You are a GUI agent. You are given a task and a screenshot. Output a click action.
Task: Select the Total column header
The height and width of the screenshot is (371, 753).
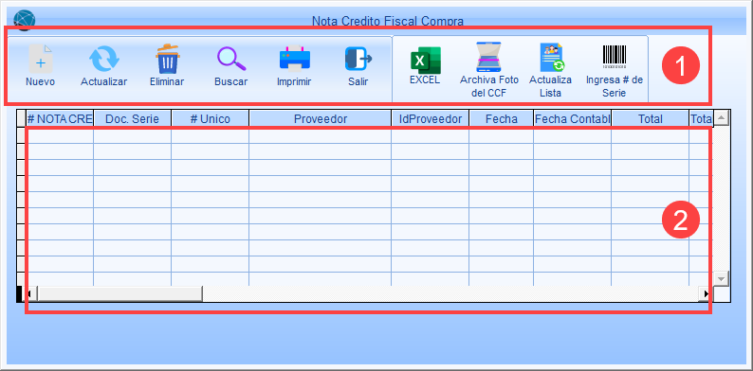pyautogui.click(x=651, y=119)
